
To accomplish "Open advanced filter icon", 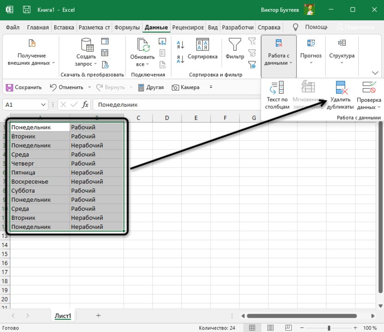I will click(x=252, y=65).
